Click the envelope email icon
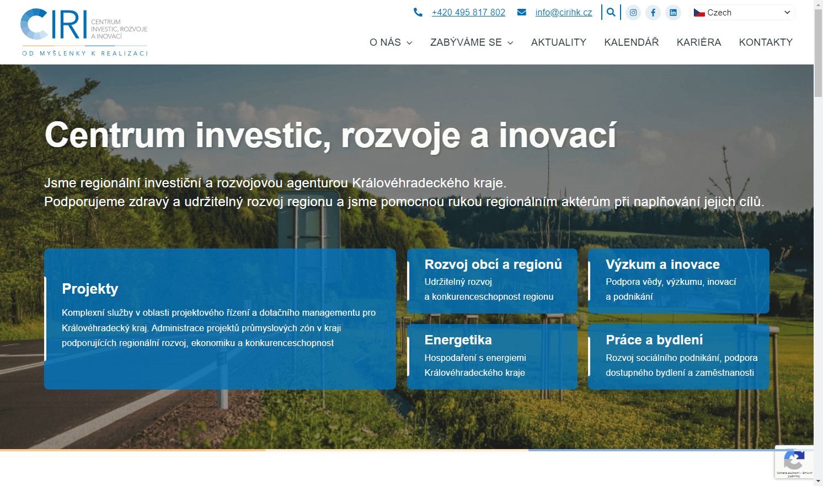 [521, 12]
